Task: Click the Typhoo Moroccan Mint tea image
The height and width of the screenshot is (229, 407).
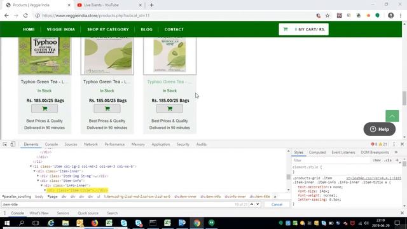Action: (170, 56)
